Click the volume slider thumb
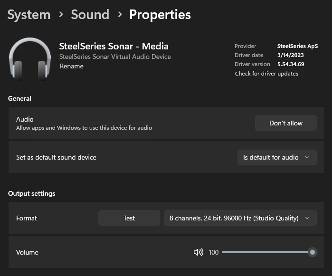 [313, 252]
